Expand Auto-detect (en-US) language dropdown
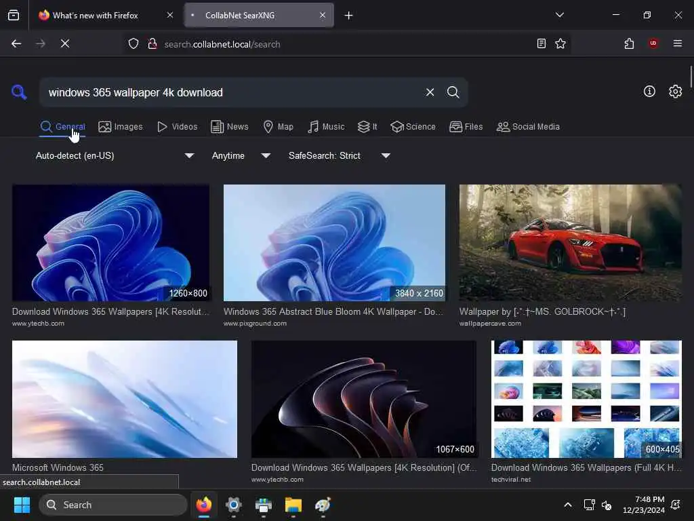The width and height of the screenshot is (694, 521). (x=115, y=156)
